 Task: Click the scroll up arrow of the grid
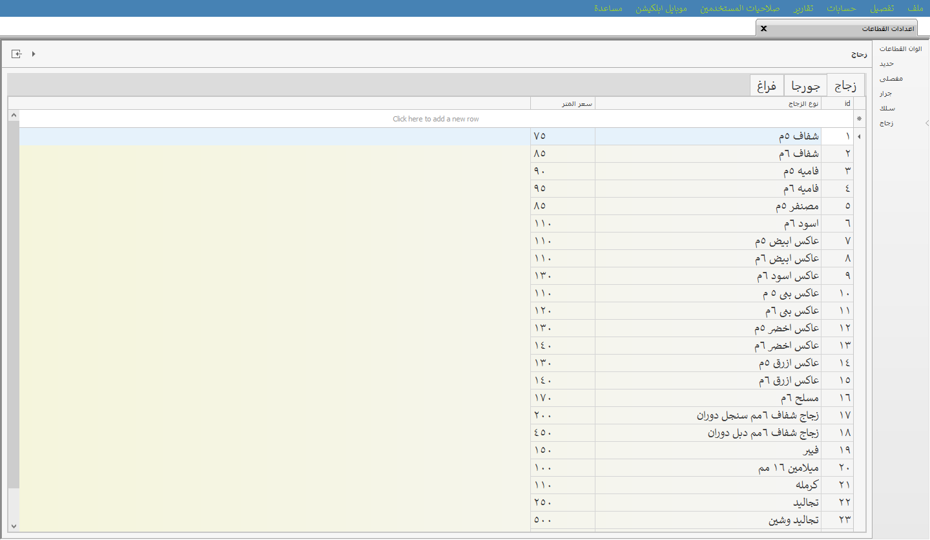pos(14,115)
